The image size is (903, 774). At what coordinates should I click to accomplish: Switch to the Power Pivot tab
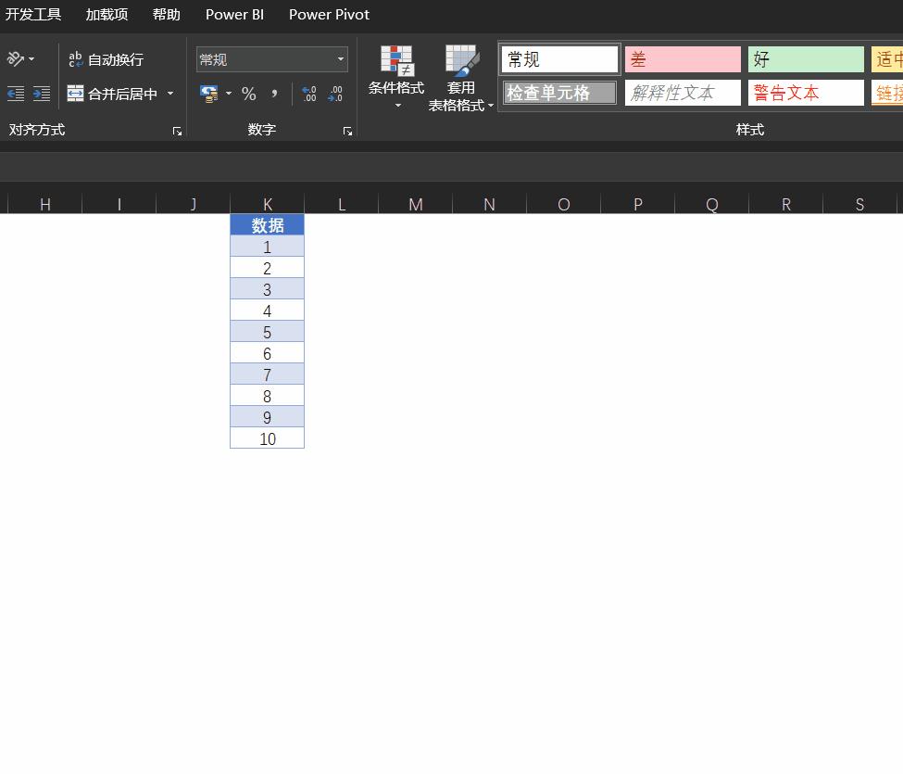329,15
